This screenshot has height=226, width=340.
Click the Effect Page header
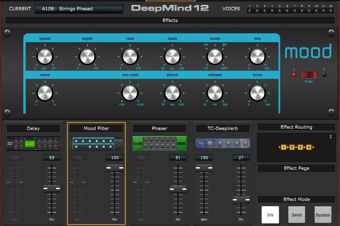click(297, 168)
